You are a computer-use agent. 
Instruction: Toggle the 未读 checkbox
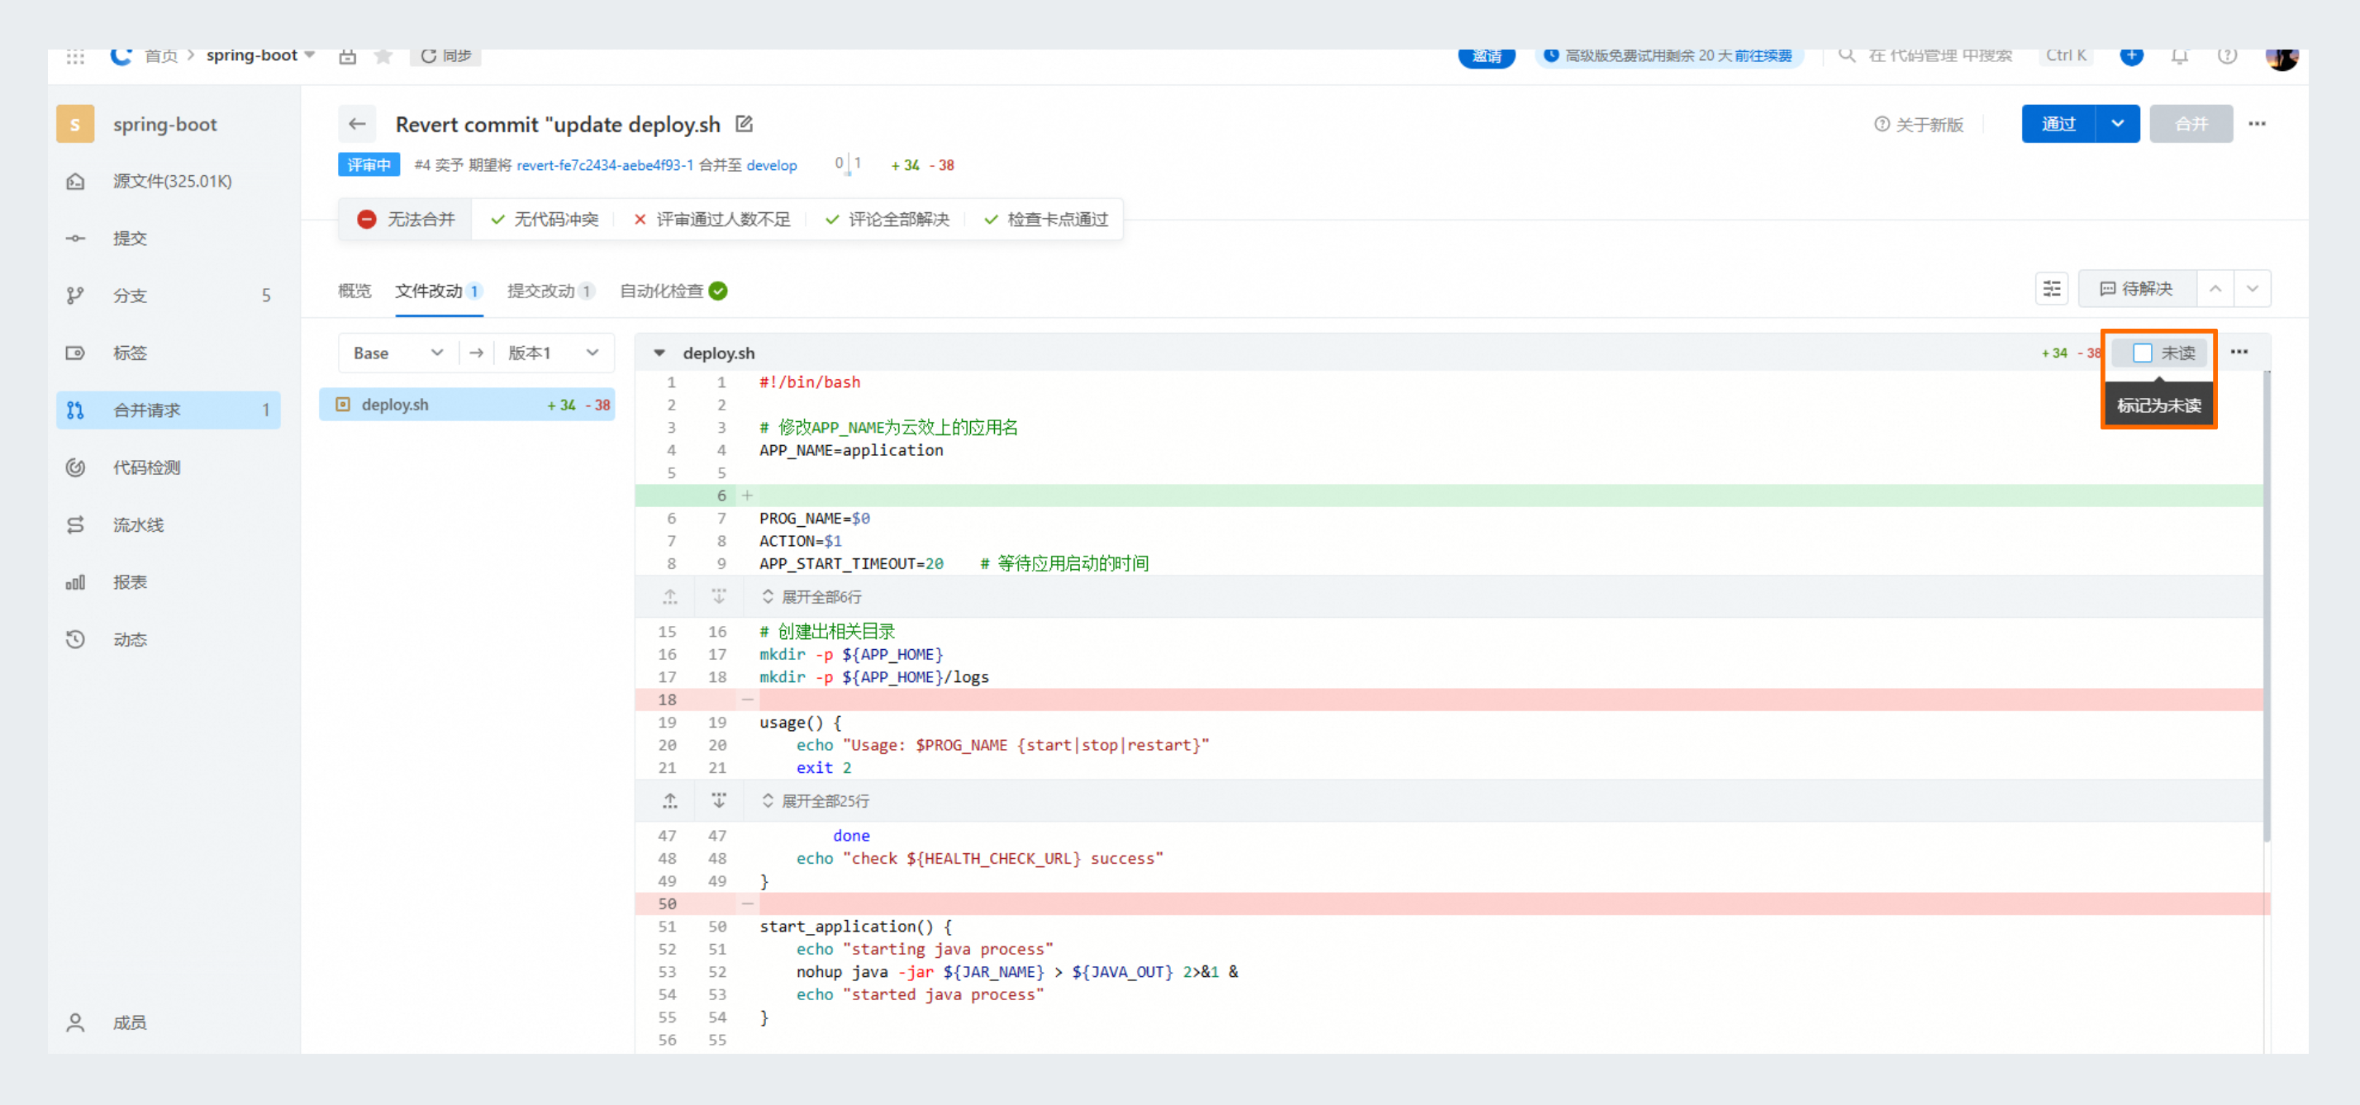click(x=2142, y=353)
